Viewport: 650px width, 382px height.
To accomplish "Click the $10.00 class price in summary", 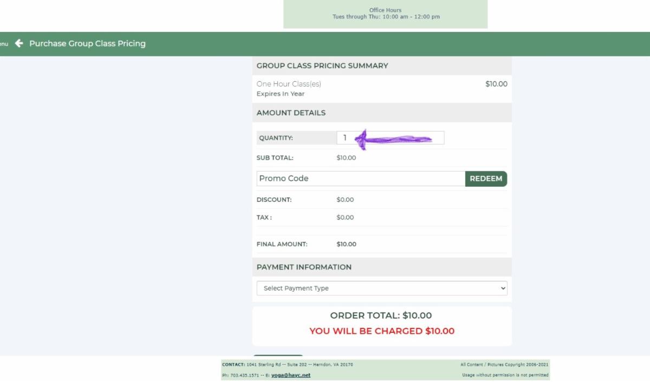I will (x=496, y=84).
